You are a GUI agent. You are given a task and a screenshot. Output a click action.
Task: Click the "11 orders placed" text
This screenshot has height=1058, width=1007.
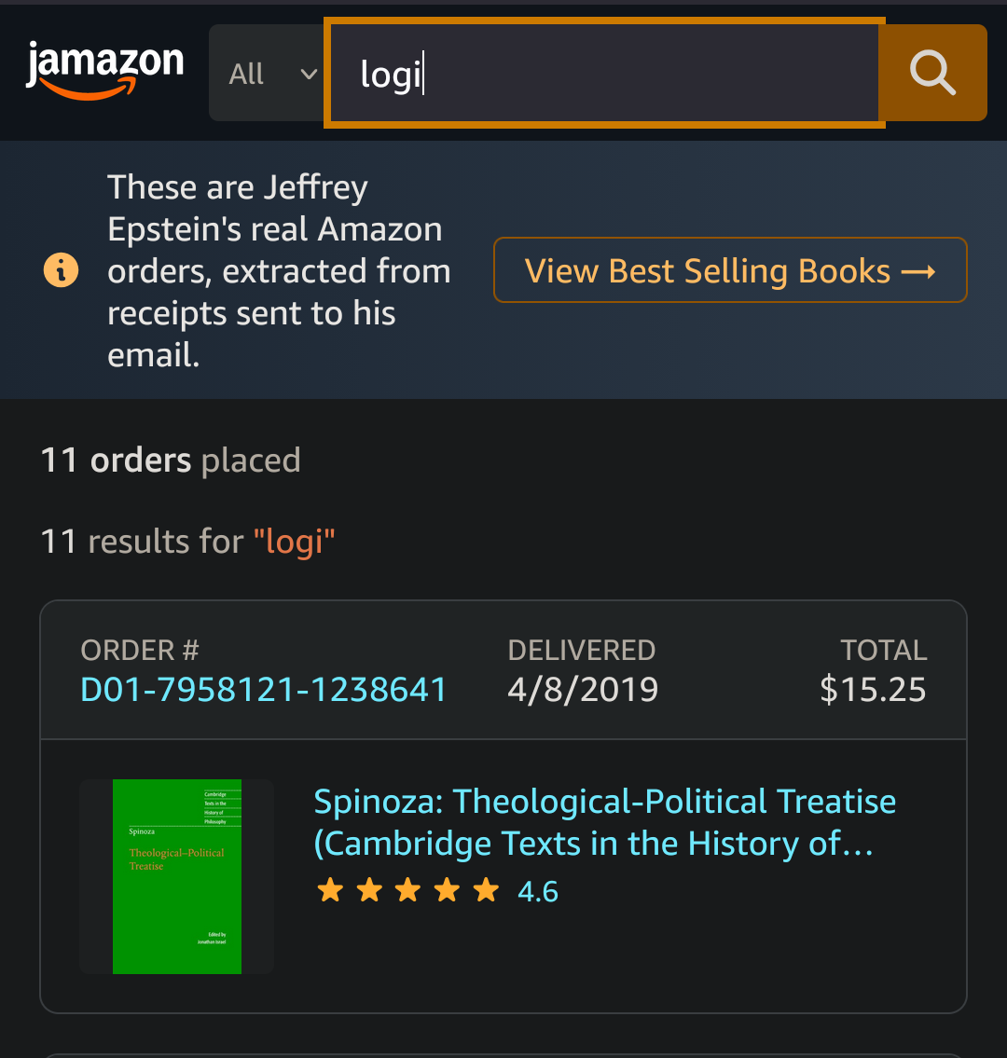pos(171,460)
